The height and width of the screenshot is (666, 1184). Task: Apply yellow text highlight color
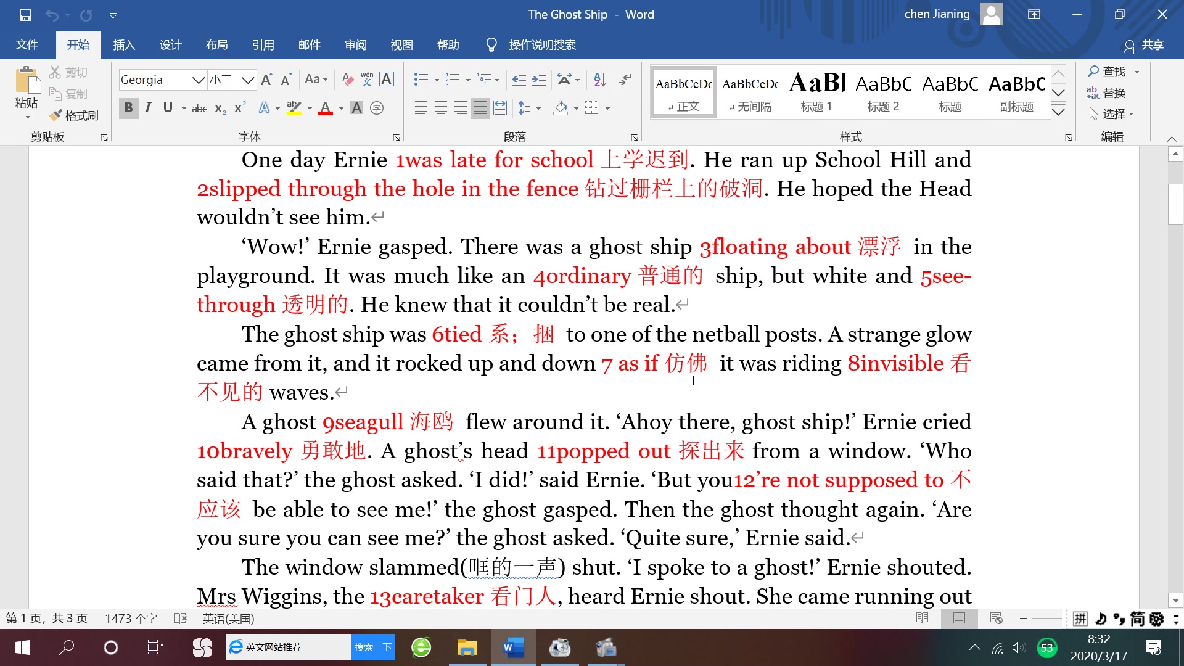click(294, 109)
